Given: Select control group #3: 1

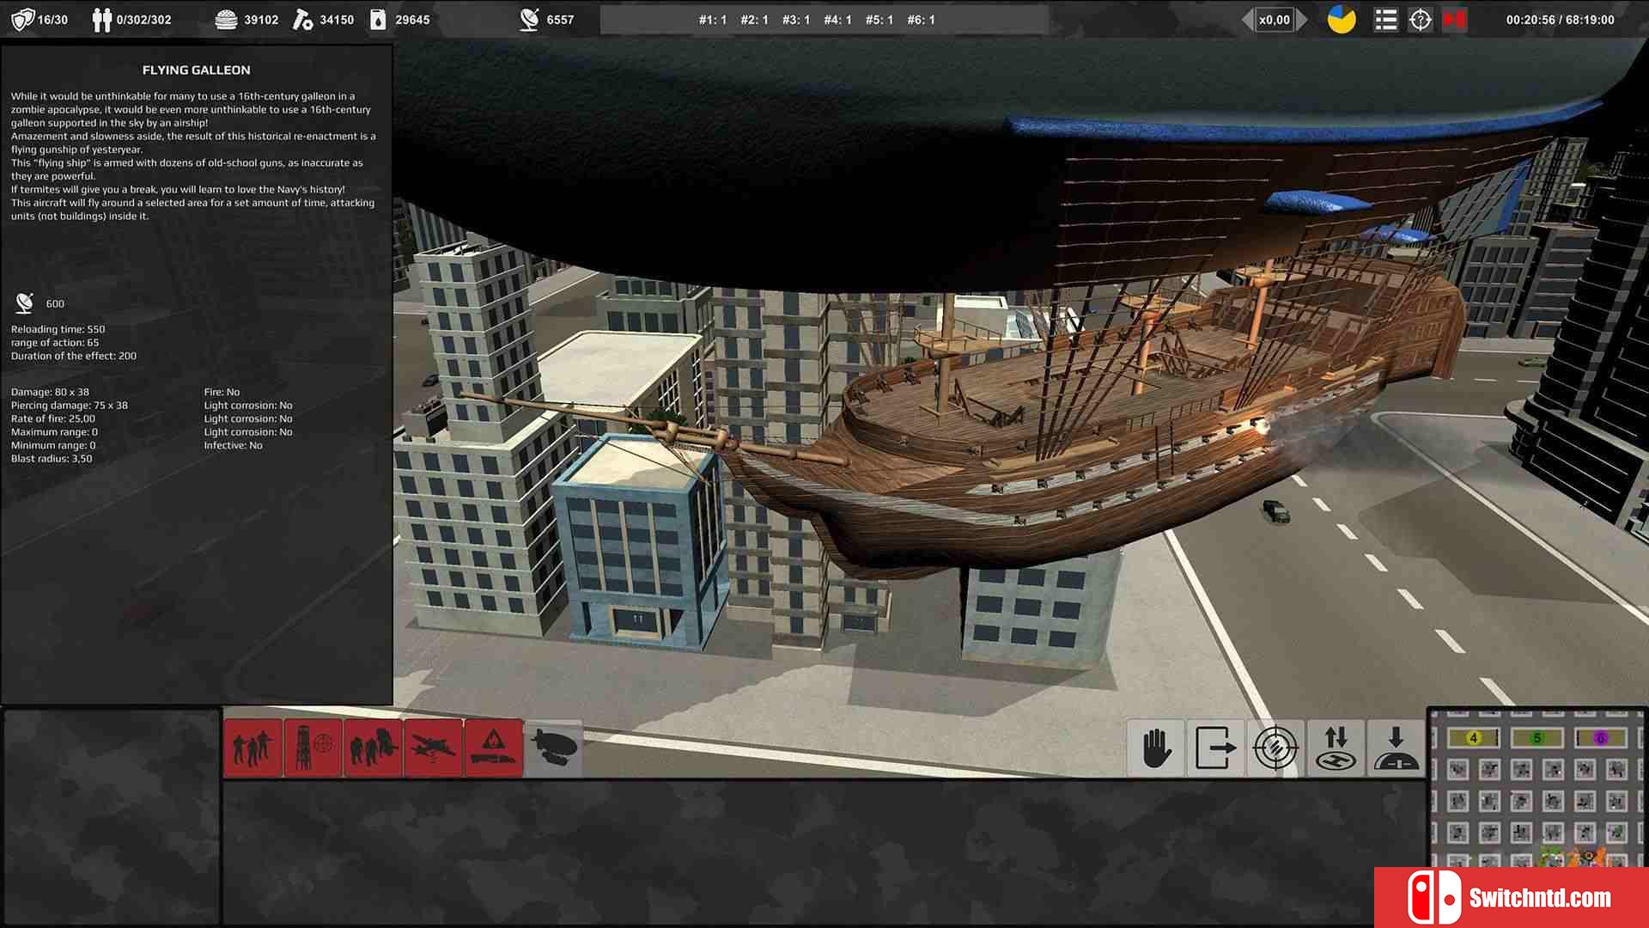Looking at the screenshot, I should coord(796,19).
